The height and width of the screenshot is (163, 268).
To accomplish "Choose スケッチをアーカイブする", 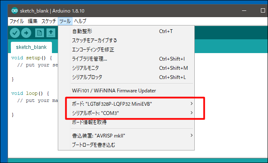I will 126,41.
